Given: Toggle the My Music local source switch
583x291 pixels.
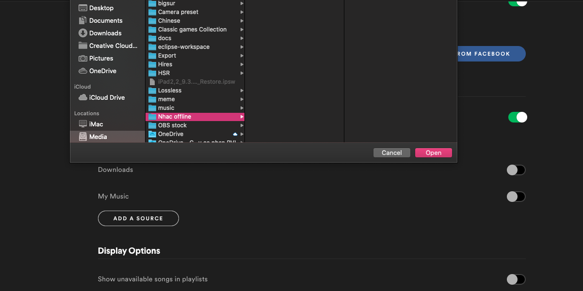Looking at the screenshot, I should pos(516,197).
